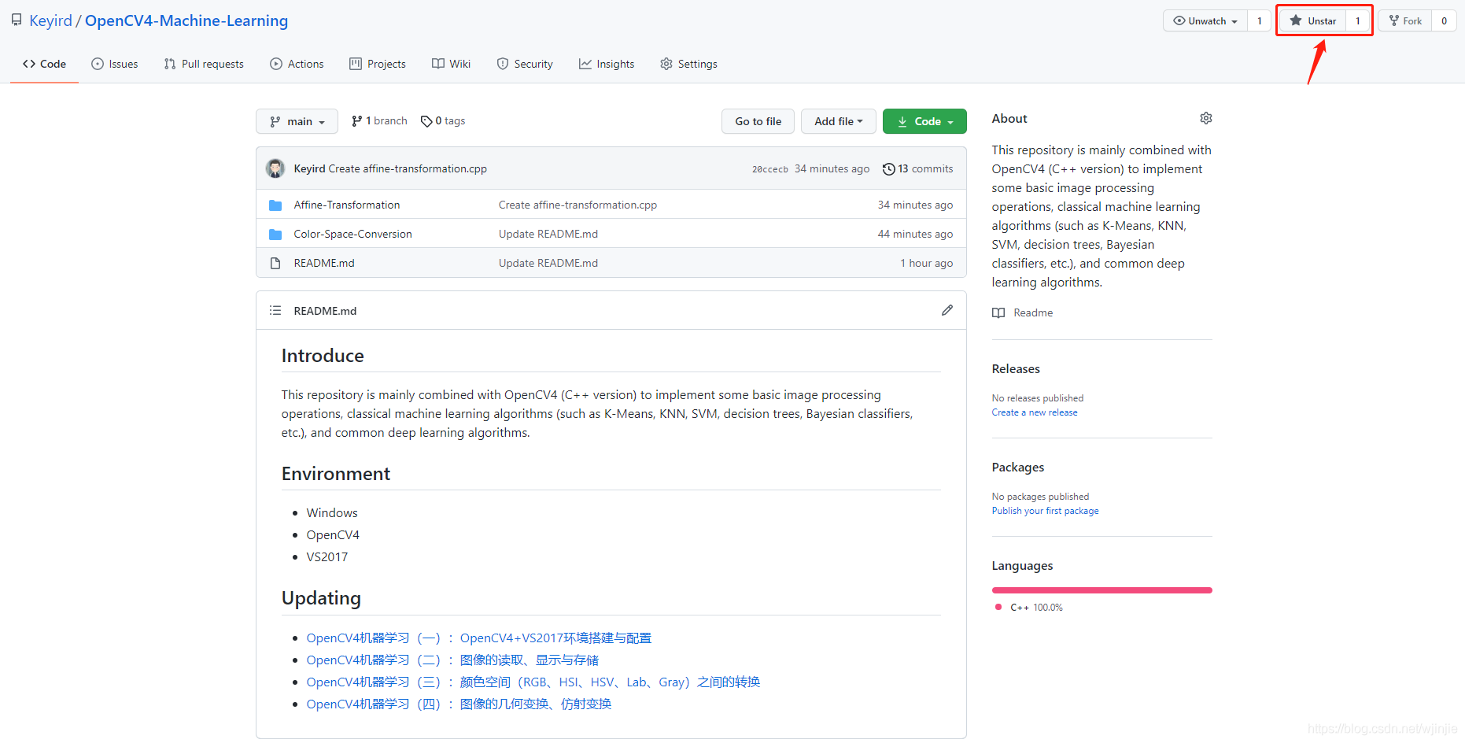Click the watchers count next to Unwatch
Viewport: 1465px width, 743px height.
1260,21
